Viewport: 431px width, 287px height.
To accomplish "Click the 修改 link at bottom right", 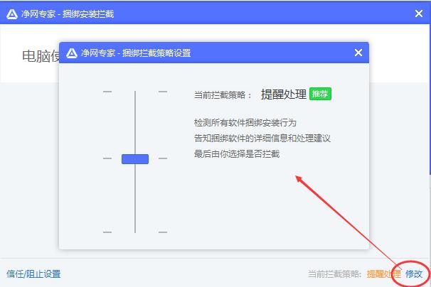I will tap(414, 274).
